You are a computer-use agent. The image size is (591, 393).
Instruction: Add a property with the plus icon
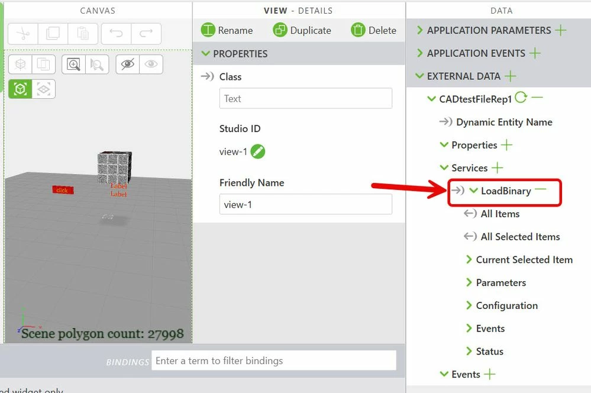[x=507, y=145]
